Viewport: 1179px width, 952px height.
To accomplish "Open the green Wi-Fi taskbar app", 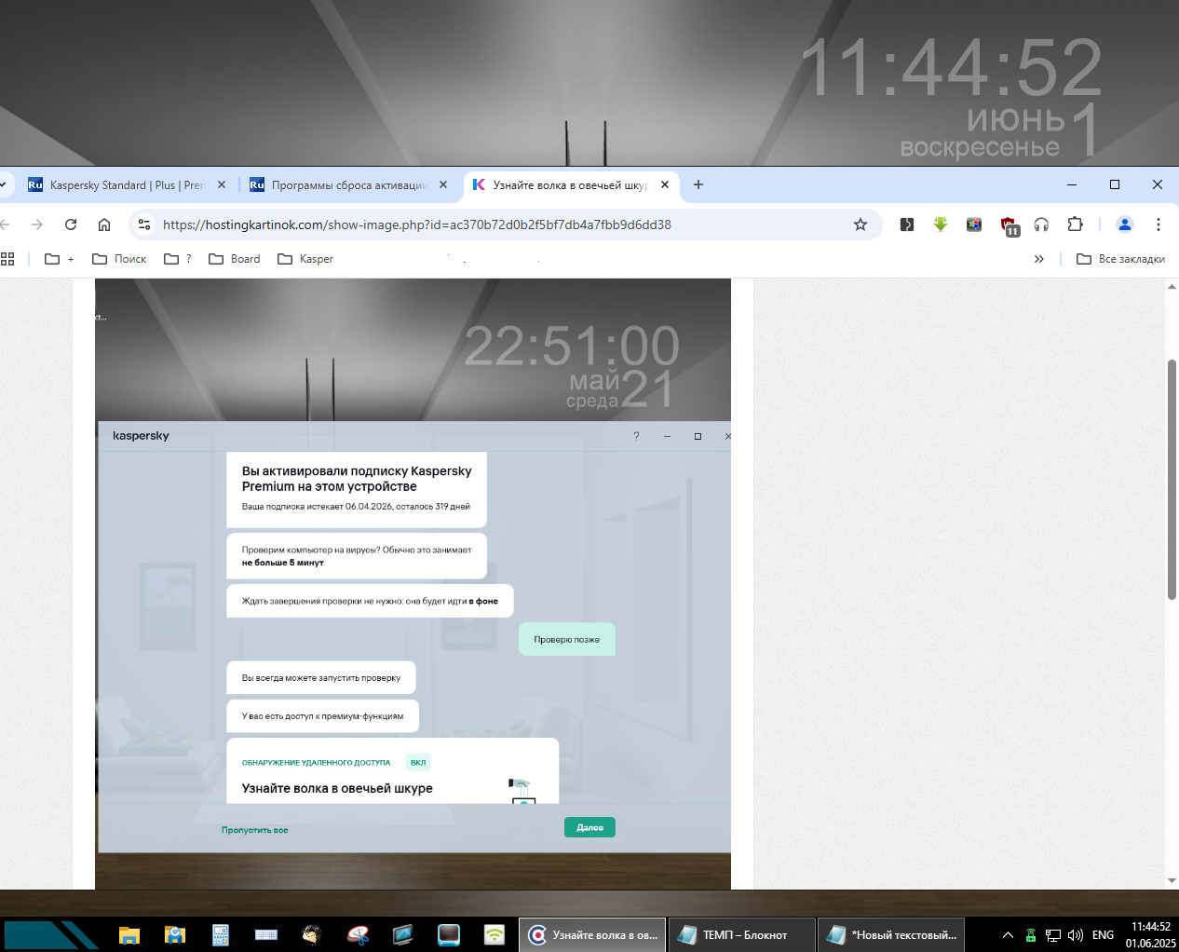I will pyautogui.click(x=495, y=935).
